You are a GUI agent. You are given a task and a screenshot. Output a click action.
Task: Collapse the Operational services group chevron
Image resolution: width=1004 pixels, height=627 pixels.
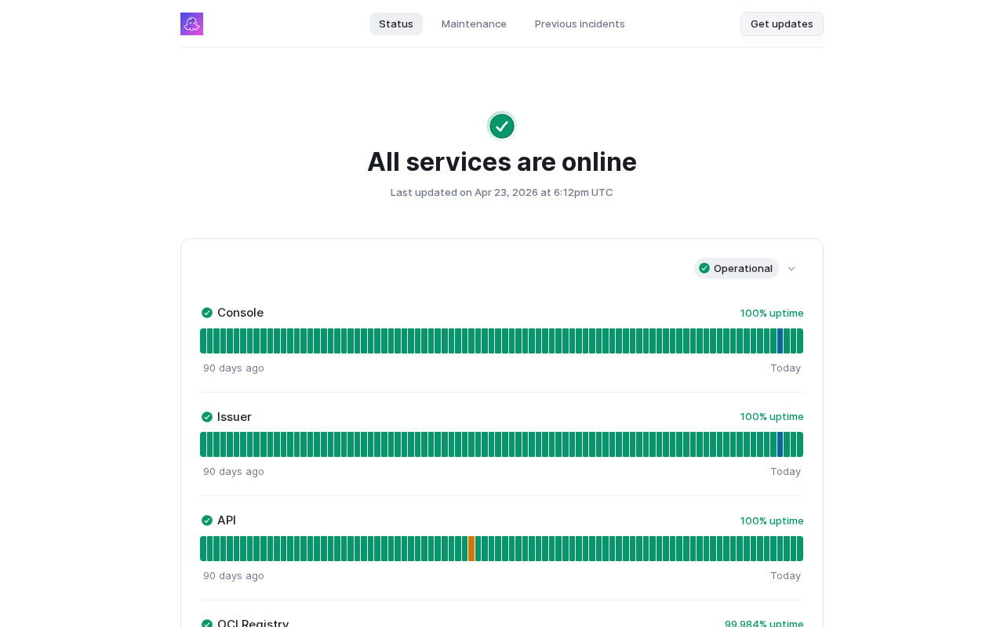coord(791,269)
